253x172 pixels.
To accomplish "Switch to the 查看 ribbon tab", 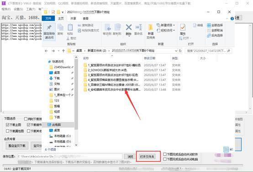I will (x=85, y=19).
